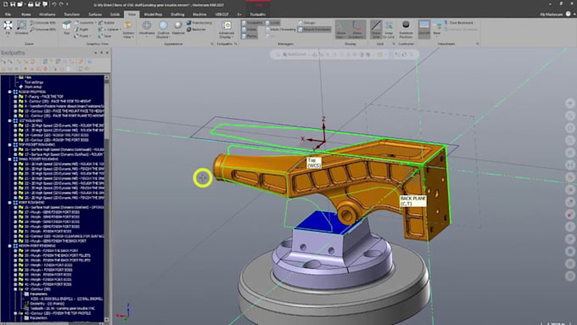Screen dimensions: 577x325
Task: Toggle Backside display option
Action: 196,30
